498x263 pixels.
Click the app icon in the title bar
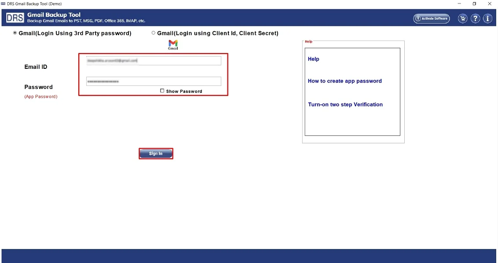tap(4, 4)
